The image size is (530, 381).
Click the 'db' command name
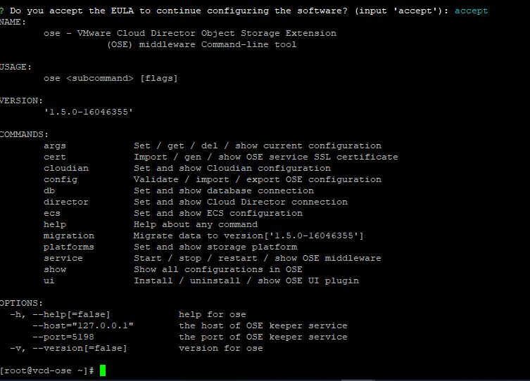pyautogui.click(x=49, y=190)
